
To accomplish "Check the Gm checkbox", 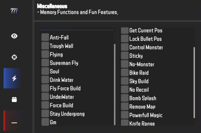I will point(45,122).
